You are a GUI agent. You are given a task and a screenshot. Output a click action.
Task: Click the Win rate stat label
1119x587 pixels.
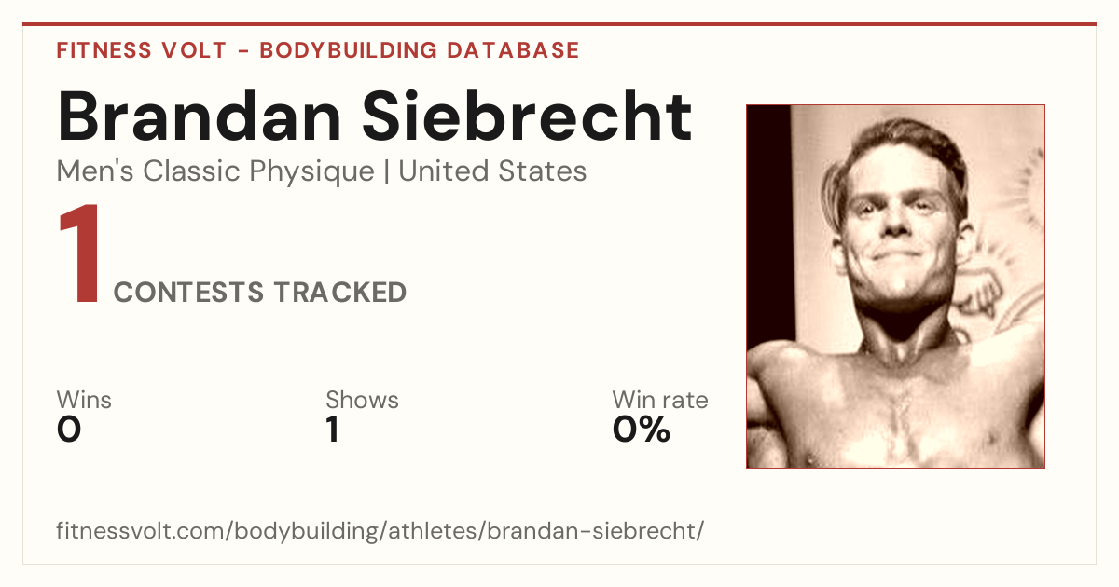pyautogui.click(x=660, y=400)
